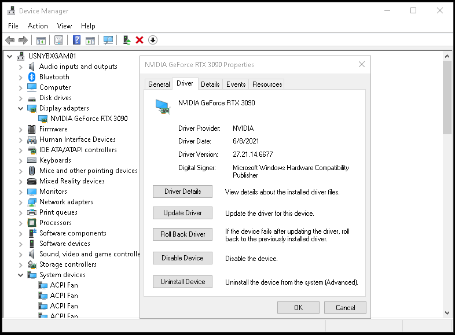Click the device tree scrollbar thumb
The width and height of the screenshot is (455, 335).
click(x=447, y=97)
